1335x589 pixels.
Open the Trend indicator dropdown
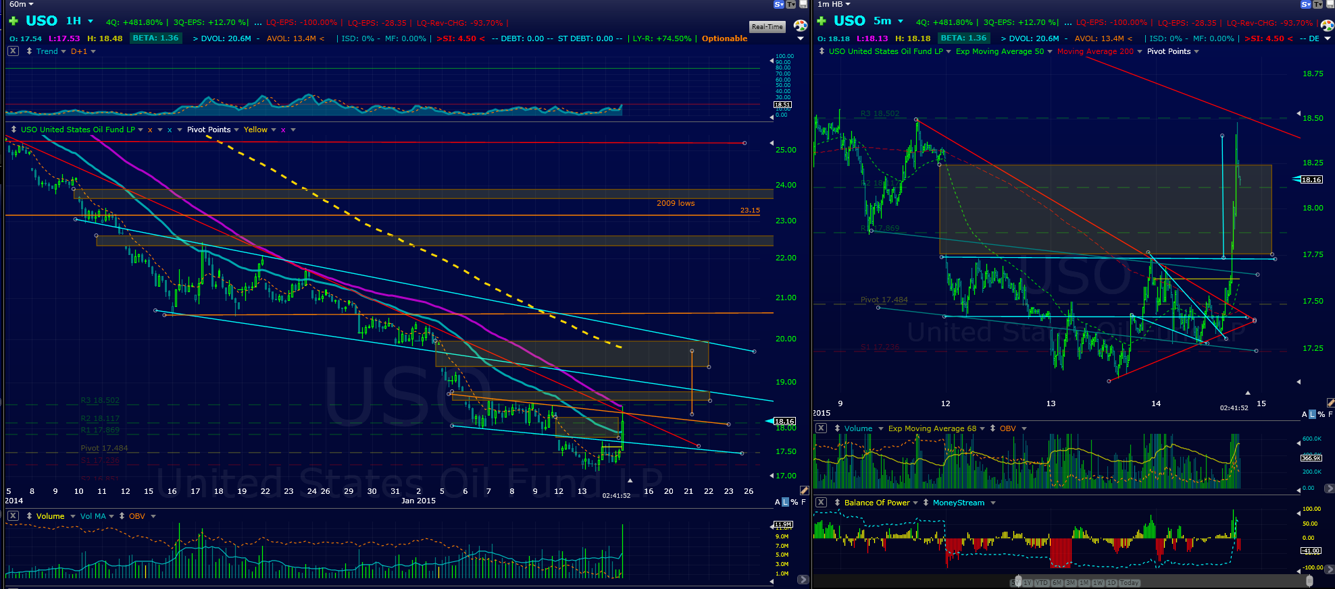64,51
